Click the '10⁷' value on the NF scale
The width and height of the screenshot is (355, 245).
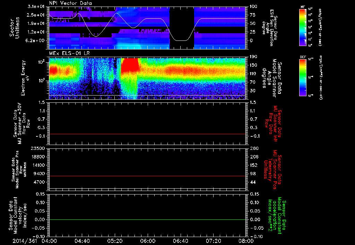tap(310, 39)
